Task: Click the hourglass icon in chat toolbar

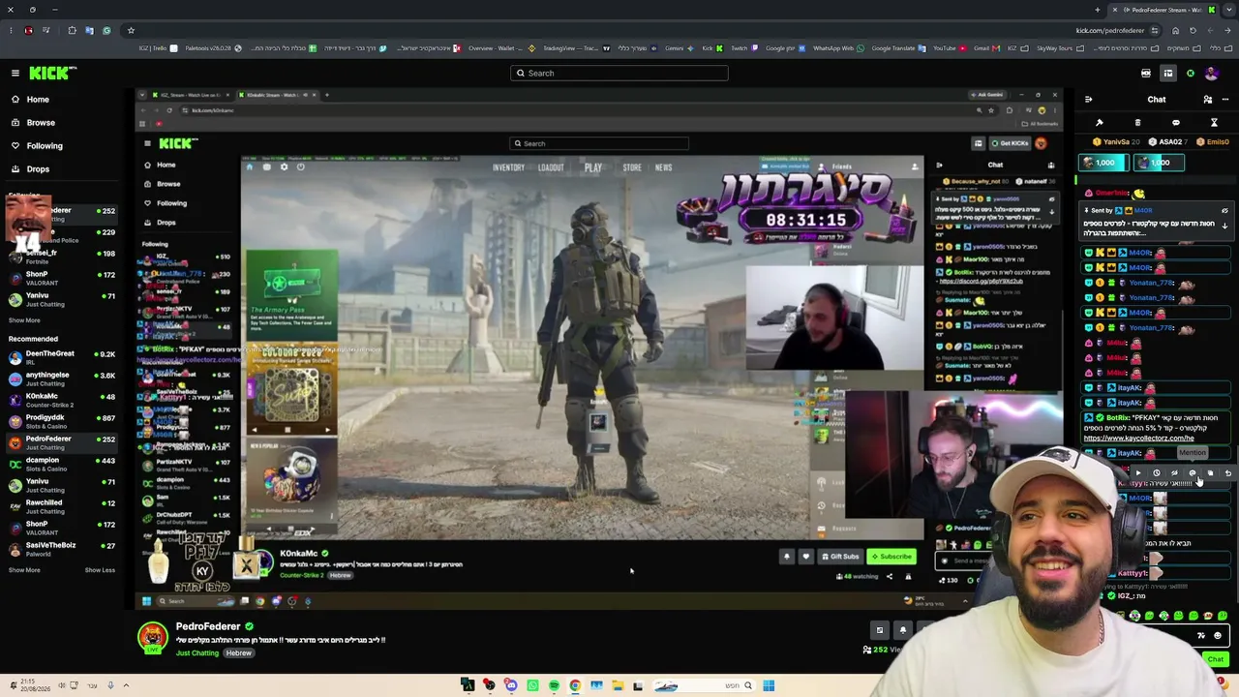Action: point(1214,123)
